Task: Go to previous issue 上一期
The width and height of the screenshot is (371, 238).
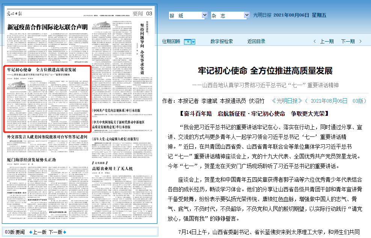Action: tap(326, 42)
